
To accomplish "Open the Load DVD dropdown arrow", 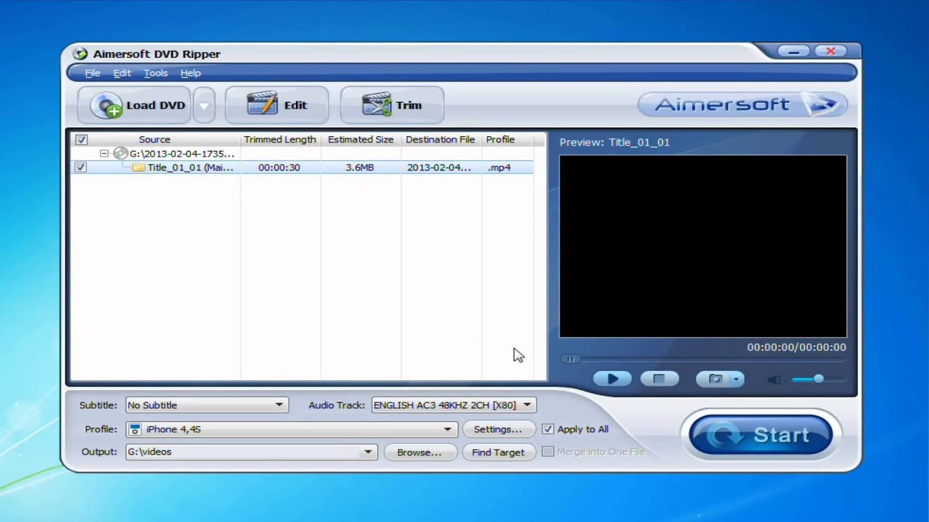I will tap(204, 106).
